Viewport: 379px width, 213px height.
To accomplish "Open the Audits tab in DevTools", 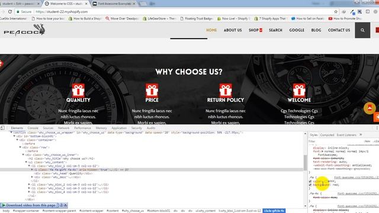I will (x=151, y=128).
